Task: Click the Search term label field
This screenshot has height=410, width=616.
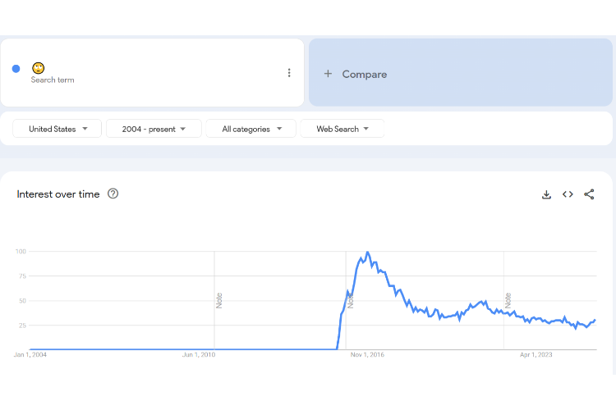Action: (53, 80)
